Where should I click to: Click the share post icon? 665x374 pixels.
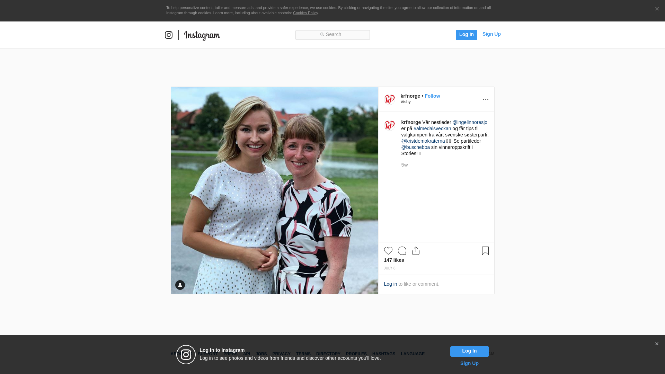coord(416,251)
